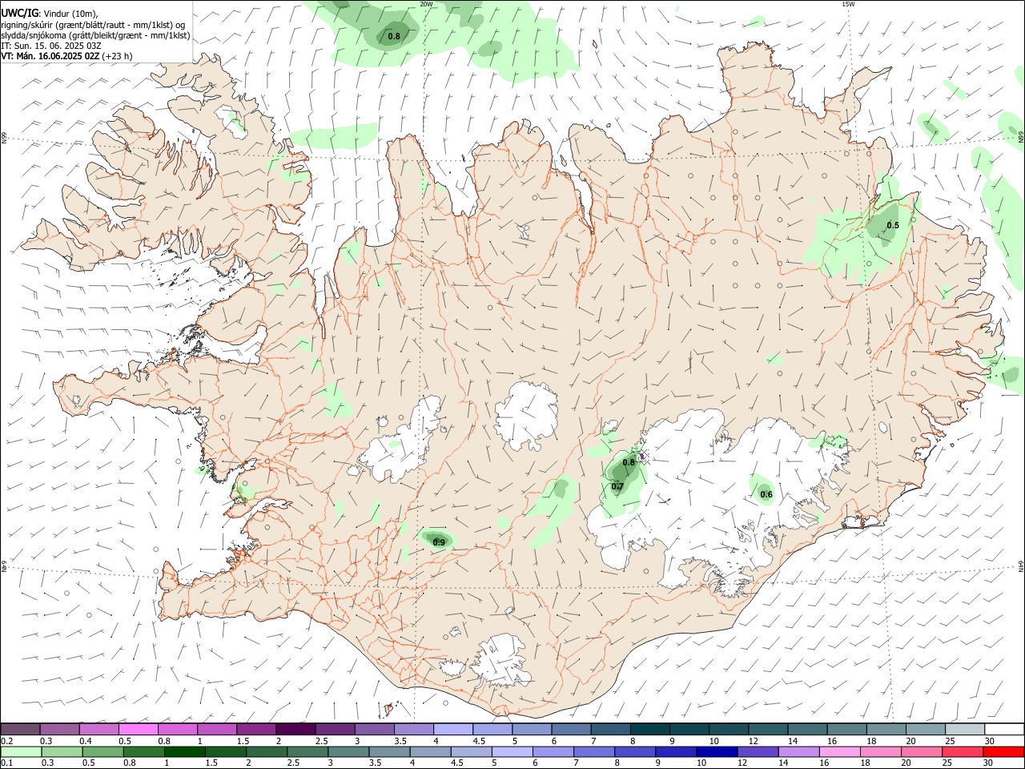Click the 'slydda/snjókoma' legend description line

95,35
